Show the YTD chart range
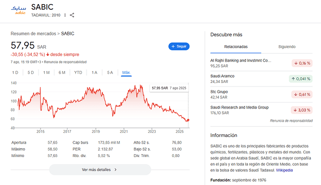This screenshot has width=321, height=185. pos(78,73)
